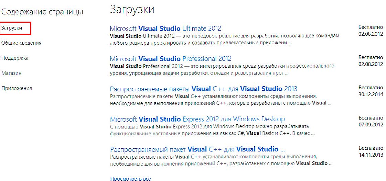
Task: Click Бесплатно label for Professional 2012
Action: point(371,57)
